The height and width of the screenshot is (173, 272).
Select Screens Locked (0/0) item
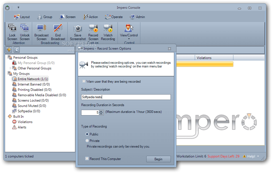point(33,100)
